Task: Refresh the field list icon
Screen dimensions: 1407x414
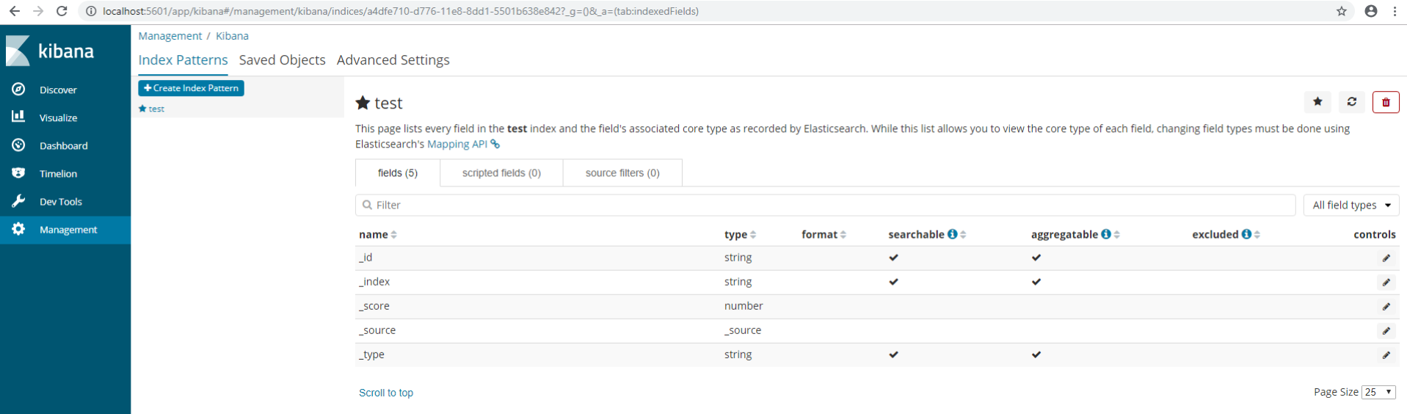Action: 1351,102
